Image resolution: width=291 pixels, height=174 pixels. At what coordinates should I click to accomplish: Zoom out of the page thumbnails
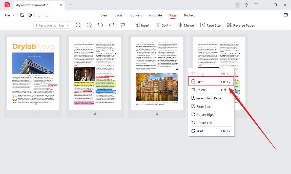pos(78,25)
